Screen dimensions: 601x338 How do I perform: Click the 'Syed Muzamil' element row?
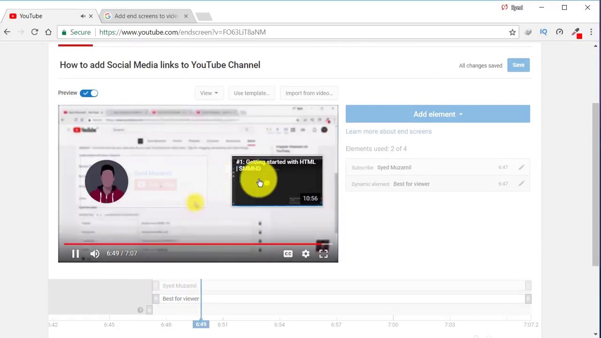tap(438, 167)
